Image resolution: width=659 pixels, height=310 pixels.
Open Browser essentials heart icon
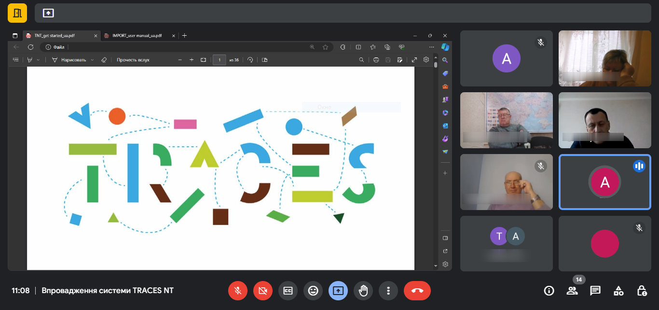coord(401,47)
